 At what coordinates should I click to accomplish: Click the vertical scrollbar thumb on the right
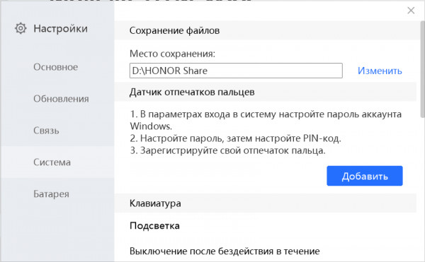pos(423,69)
